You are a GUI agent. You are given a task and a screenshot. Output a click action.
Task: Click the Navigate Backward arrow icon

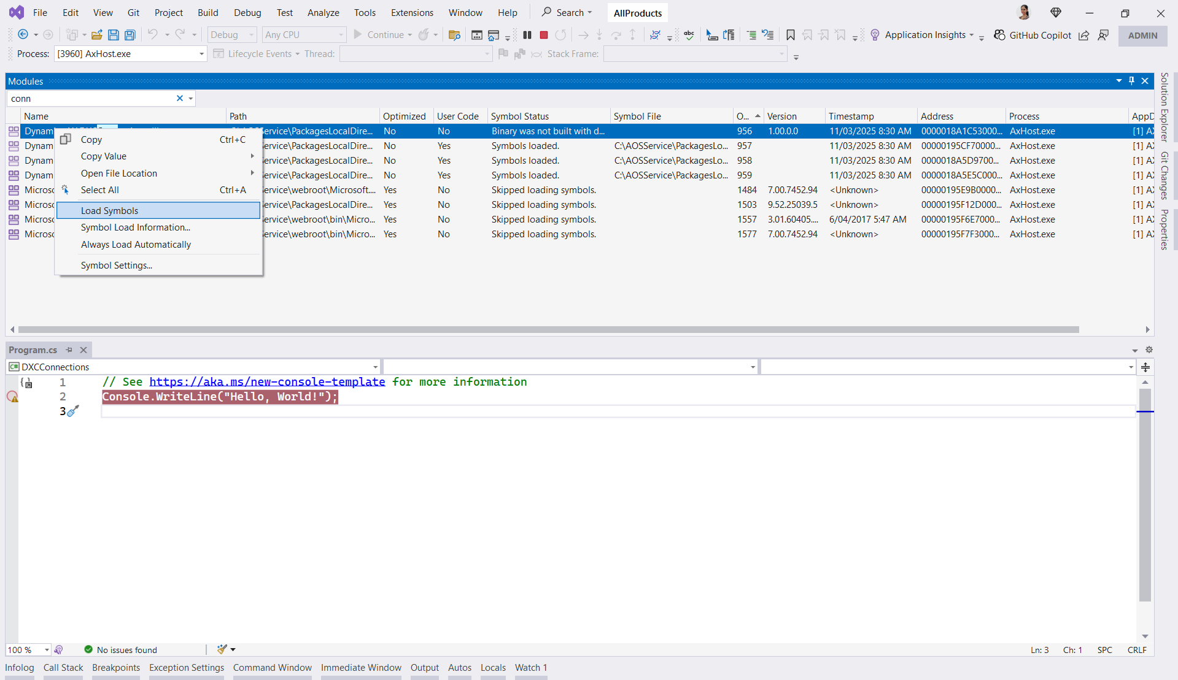coord(23,35)
